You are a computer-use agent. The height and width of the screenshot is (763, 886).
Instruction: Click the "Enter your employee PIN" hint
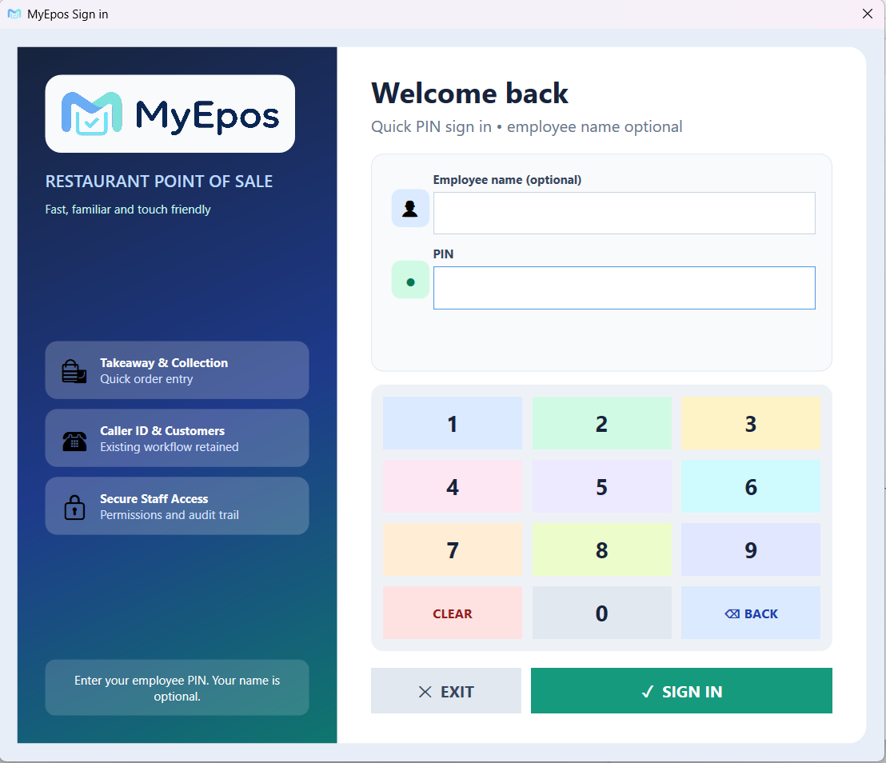click(177, 688)
